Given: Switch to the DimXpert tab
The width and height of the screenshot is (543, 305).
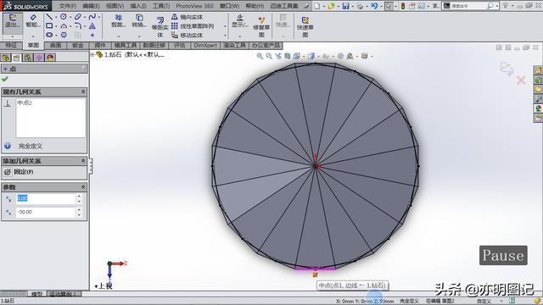Looking at the screenshot, I should 205,46.
